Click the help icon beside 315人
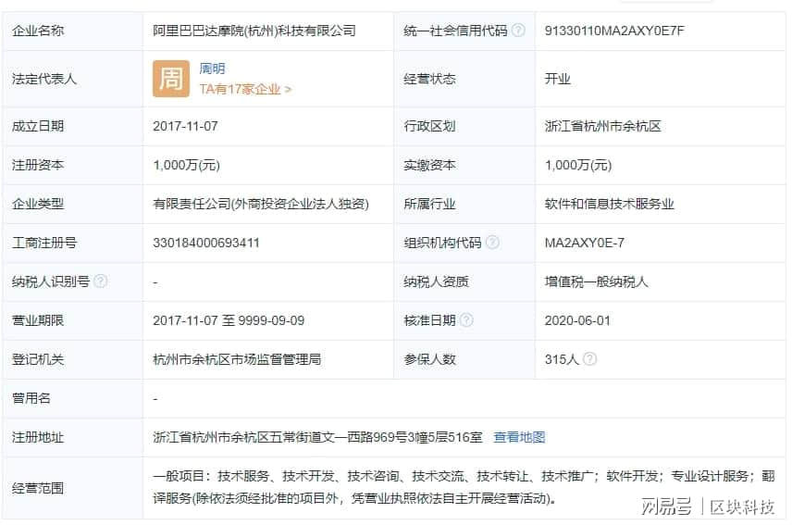Viewport: 792px width, 525px height. [589, 358]
